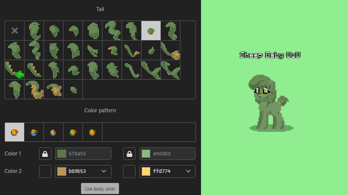Screen dimensions: 348x195
Task: Select the last tail in third row
Action: point(170,70)
